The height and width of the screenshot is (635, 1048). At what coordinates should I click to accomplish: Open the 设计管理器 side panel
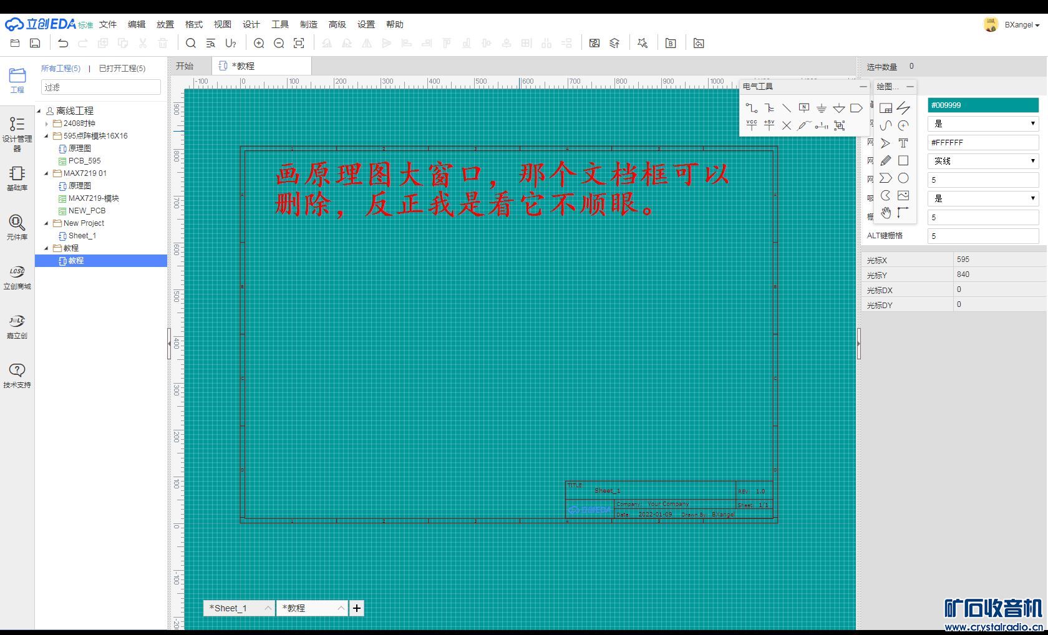click(x=17, y=133)
